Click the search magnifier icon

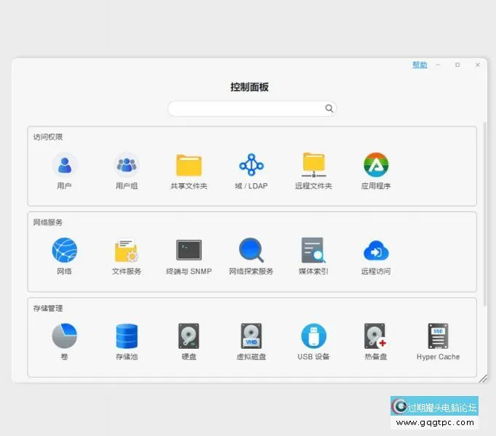point(329,108)
